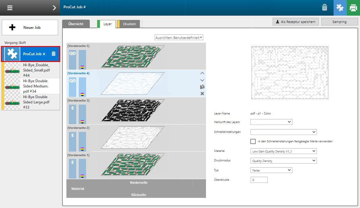The image size is (360, 208).
Task: Enable using values from Schnelleinstellungen checkbox
Action: 253,141
